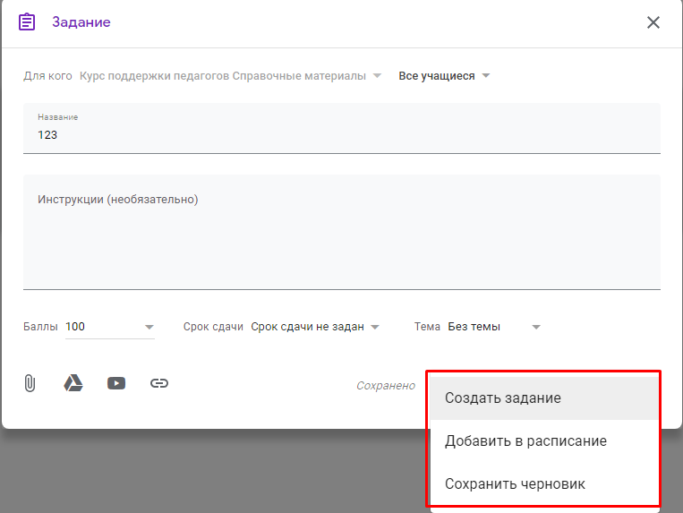
Task: Open the Без темы topic dropdown
Action: tap(494, 327)
